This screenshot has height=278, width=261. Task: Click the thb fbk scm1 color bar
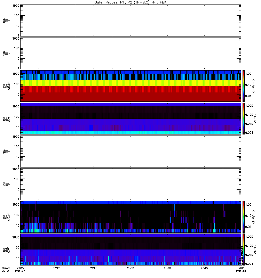[x=244, y=118]
